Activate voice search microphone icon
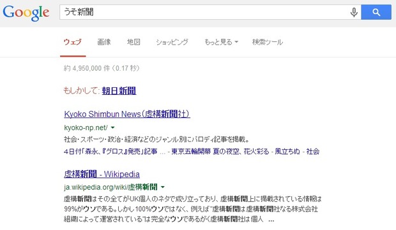Screen dimensions: 396x230 point(354,12)
